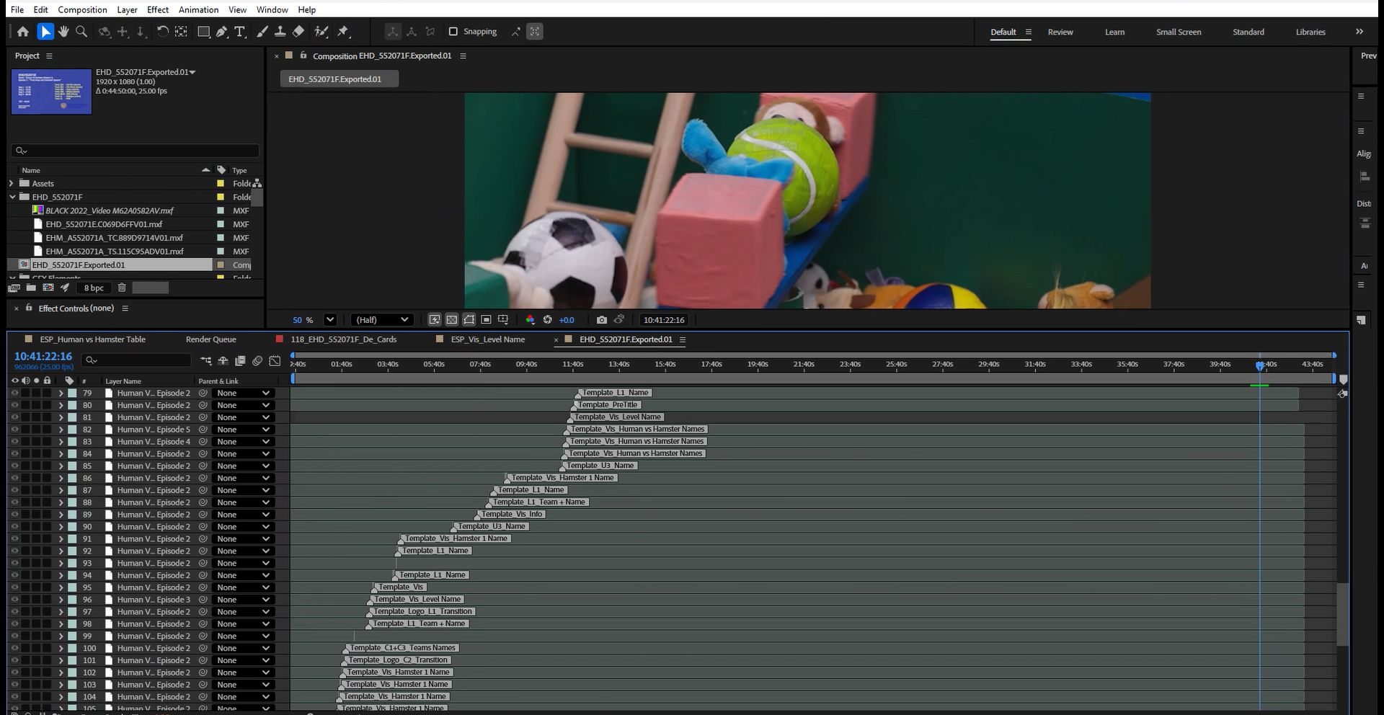Switch to ESP_Vis_Level Name timeline tab

(x=488, y=339)
